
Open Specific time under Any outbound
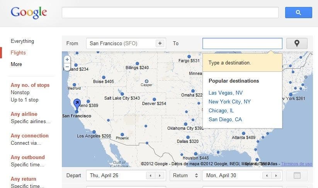click(27, 165)
